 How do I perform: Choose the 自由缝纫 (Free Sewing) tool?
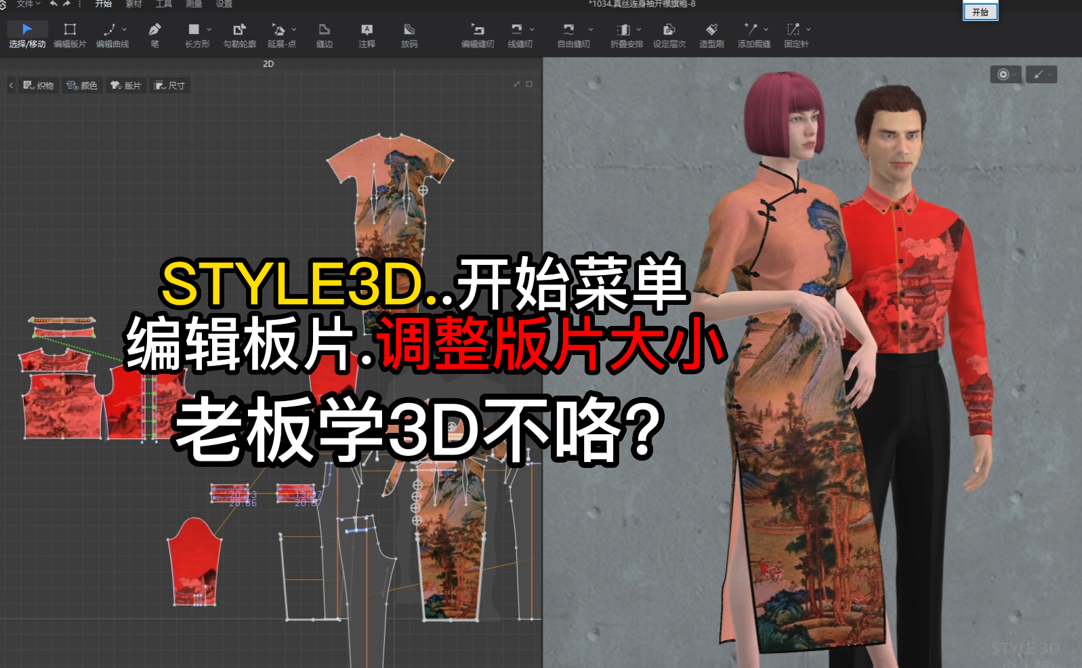(573, 35)
